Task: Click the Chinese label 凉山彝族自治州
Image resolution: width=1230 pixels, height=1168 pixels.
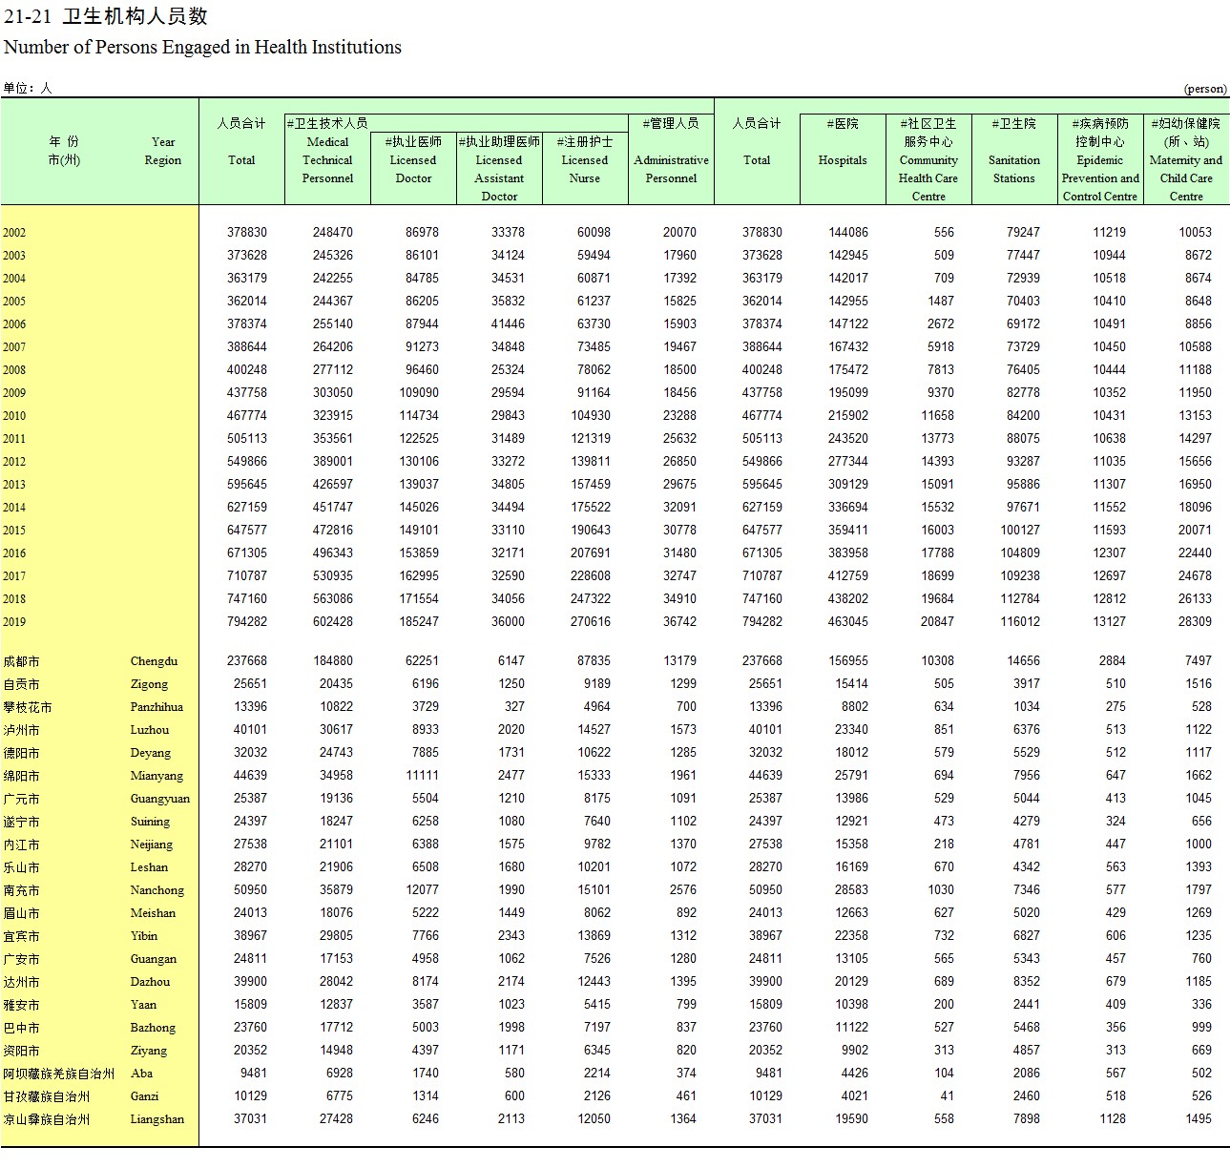Action: [x=46, y=1119]
